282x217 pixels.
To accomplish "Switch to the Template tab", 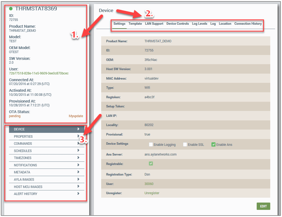I will point(135,24).
